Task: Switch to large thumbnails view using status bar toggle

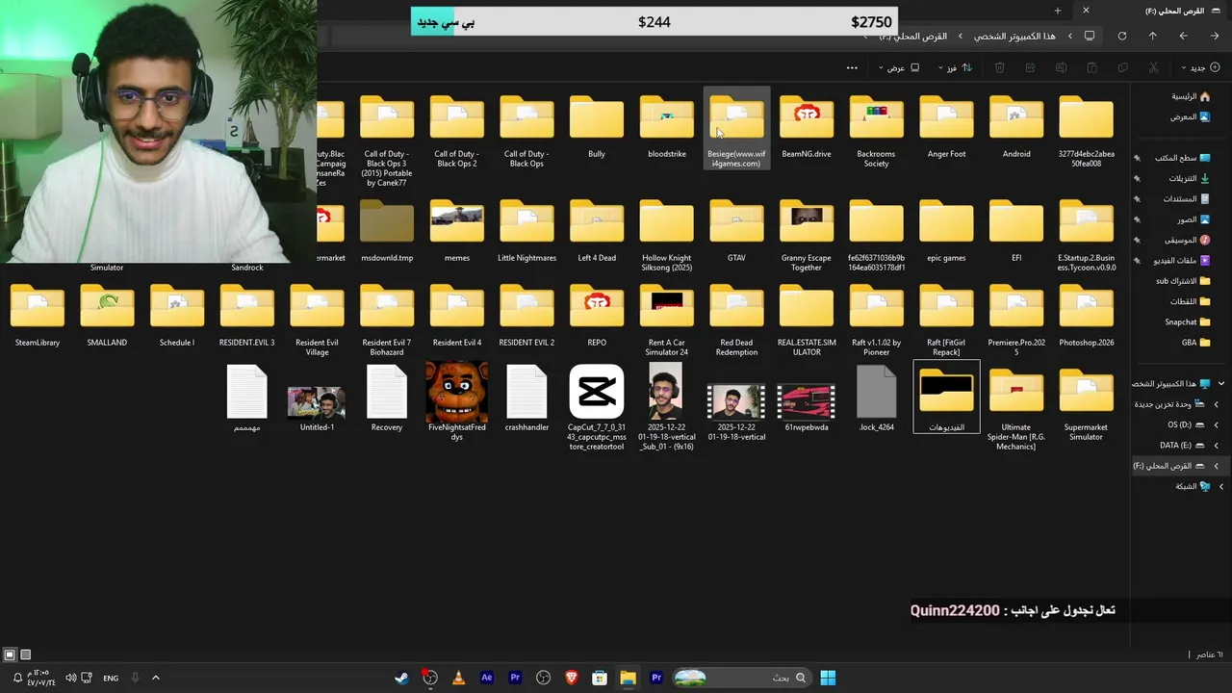Action: pos(10,654)
